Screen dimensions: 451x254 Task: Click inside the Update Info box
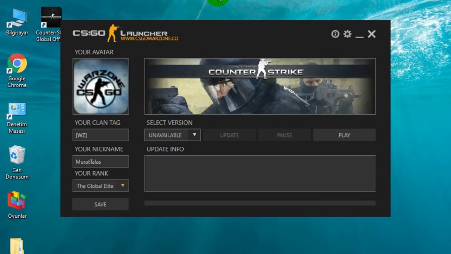click(260, 174)
